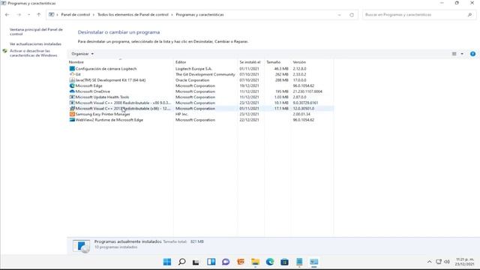Select the WebView2 Runtime de Microsoft Edge icon

[x=72, y=120]
